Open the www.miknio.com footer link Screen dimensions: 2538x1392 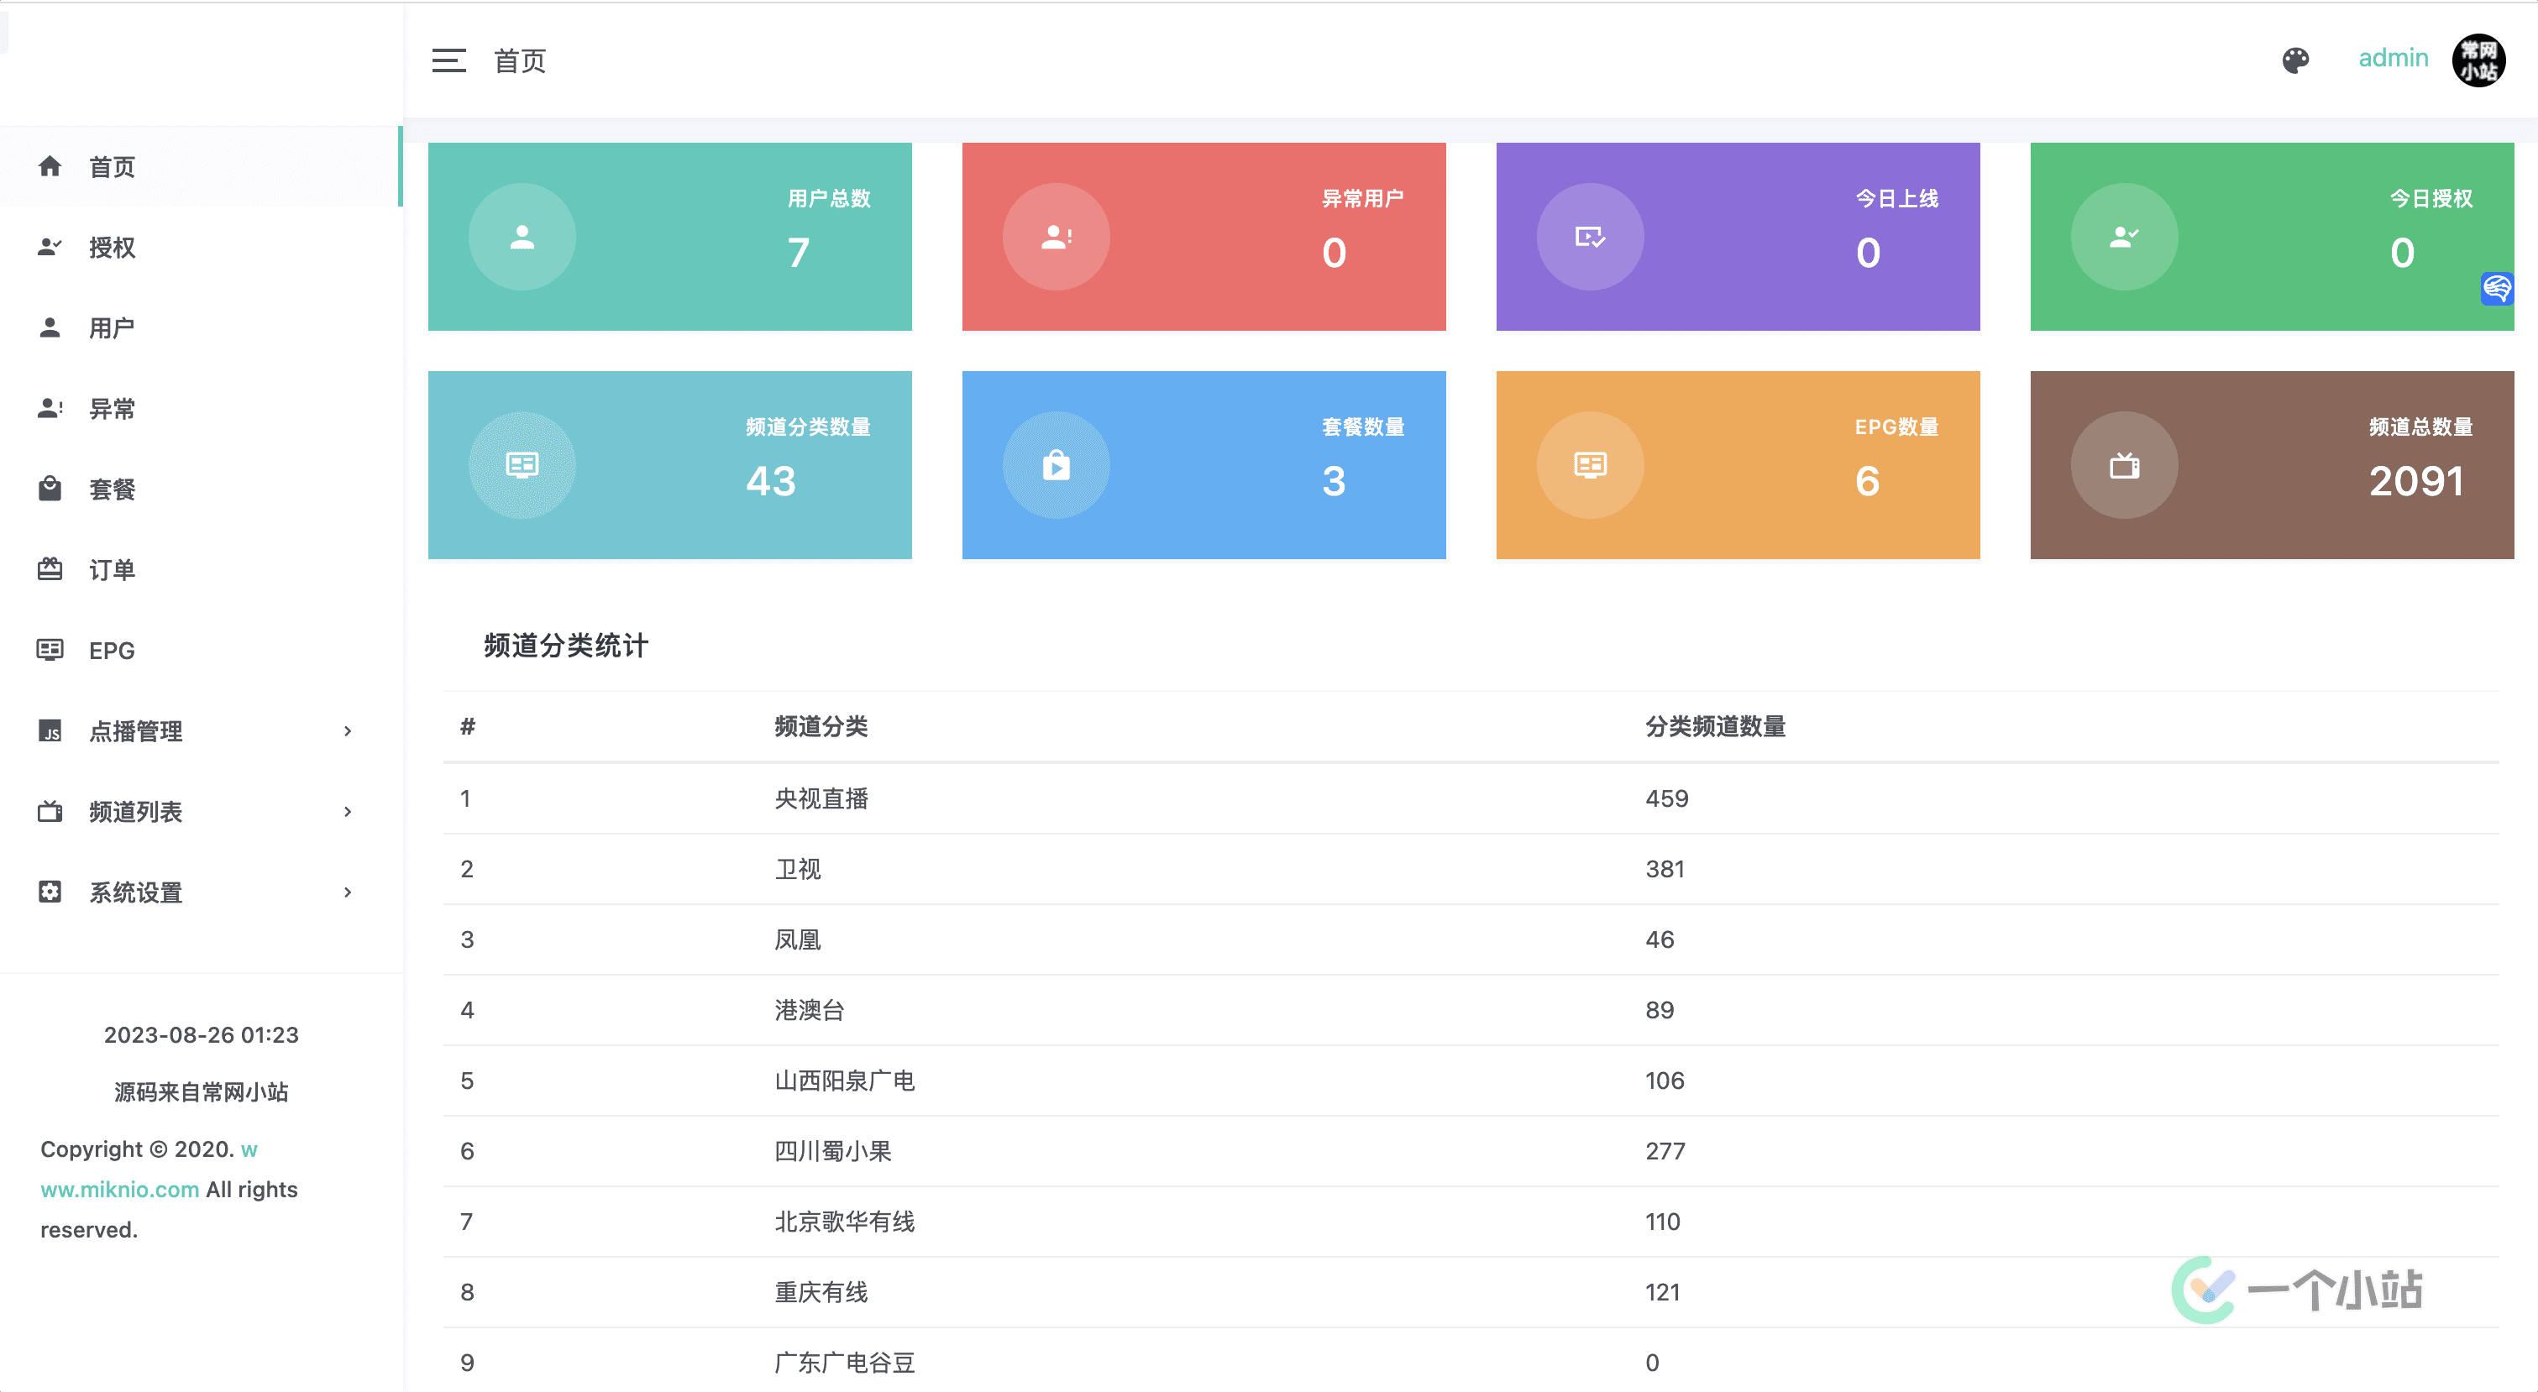click(x=120, y=1189)
